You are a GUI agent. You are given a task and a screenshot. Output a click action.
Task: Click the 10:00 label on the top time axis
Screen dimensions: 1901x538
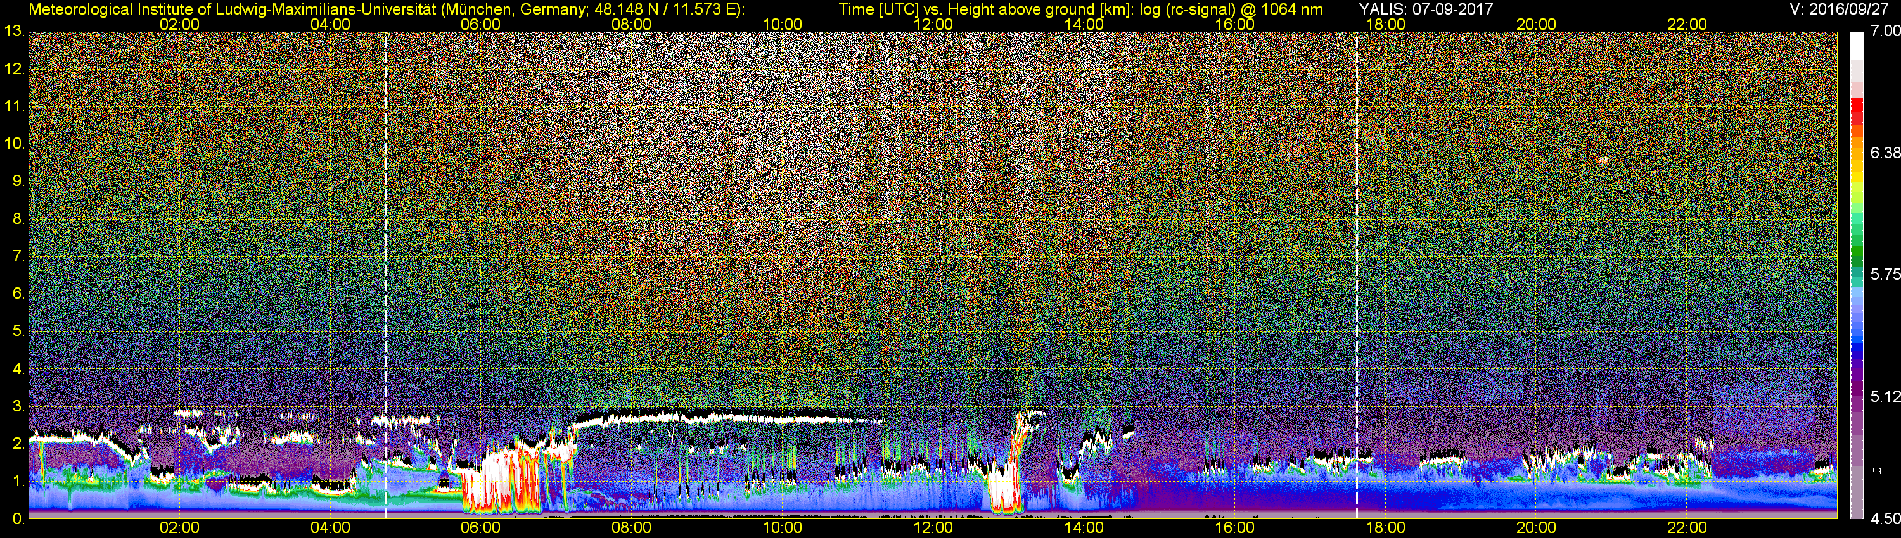pos(782,24)
